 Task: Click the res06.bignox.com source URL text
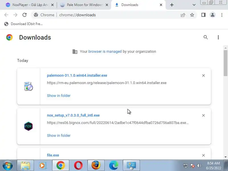click(118, 123)
